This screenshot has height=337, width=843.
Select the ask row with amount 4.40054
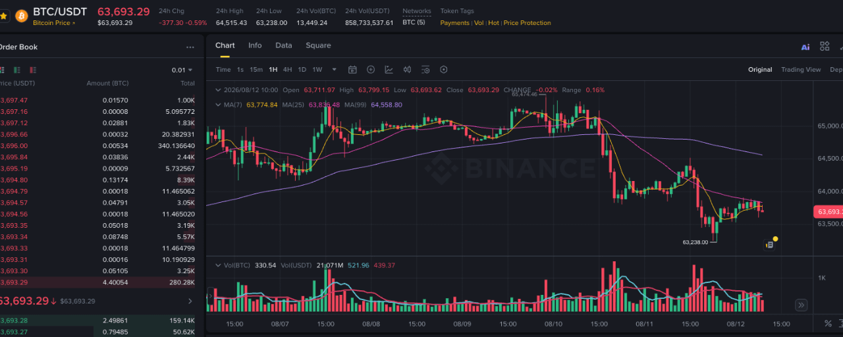(99, 282)
